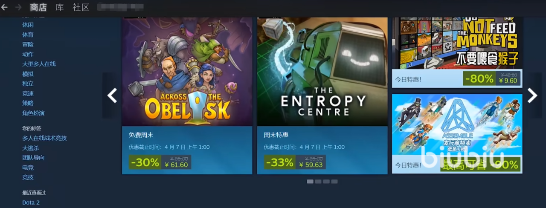Open Across the Obelisk game artwork
This screenshot has width=546, height=208.
[x=187, y=72]
